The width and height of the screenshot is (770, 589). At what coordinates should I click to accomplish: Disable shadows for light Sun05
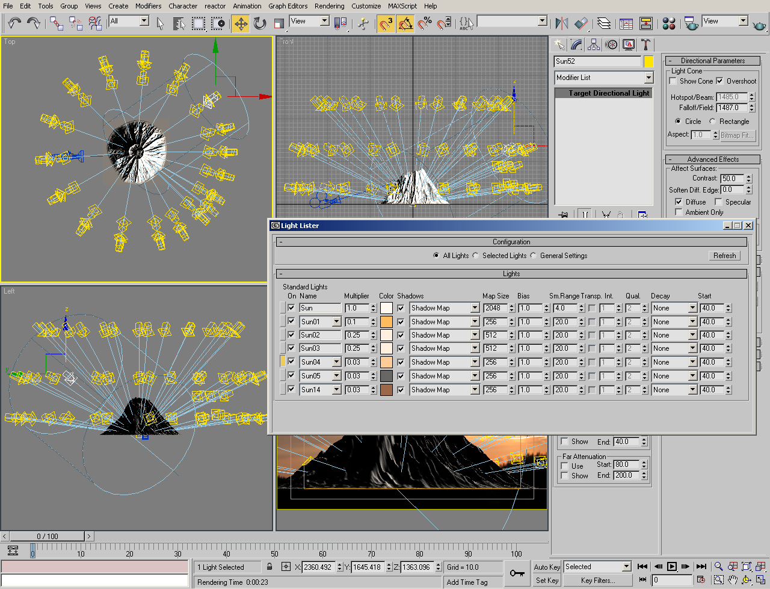(401, 376)
